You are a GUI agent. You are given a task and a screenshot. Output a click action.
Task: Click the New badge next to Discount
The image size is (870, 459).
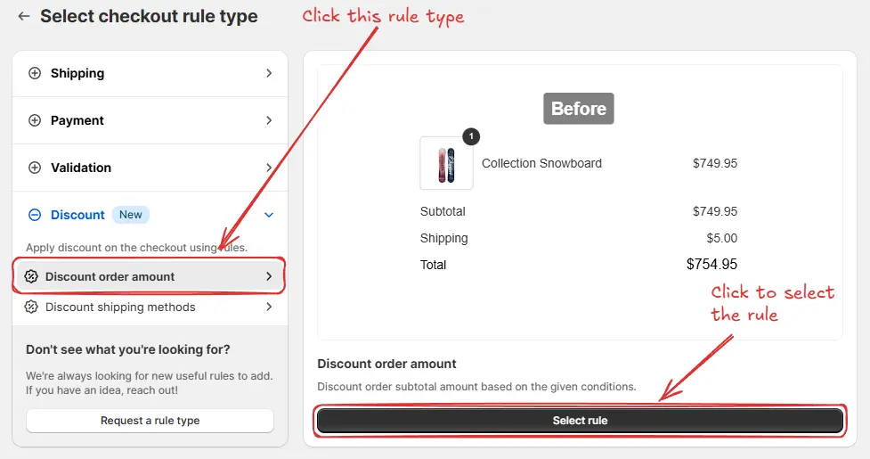click(131, 215)
